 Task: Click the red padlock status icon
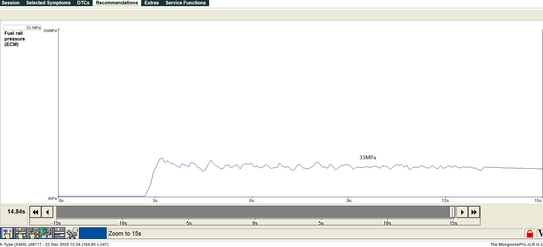tap(529, 234)
